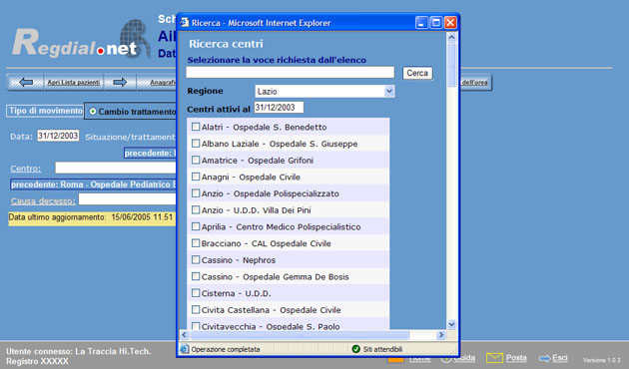
Task: Click the Ricerca centri heading
Action: click(226, 44)
